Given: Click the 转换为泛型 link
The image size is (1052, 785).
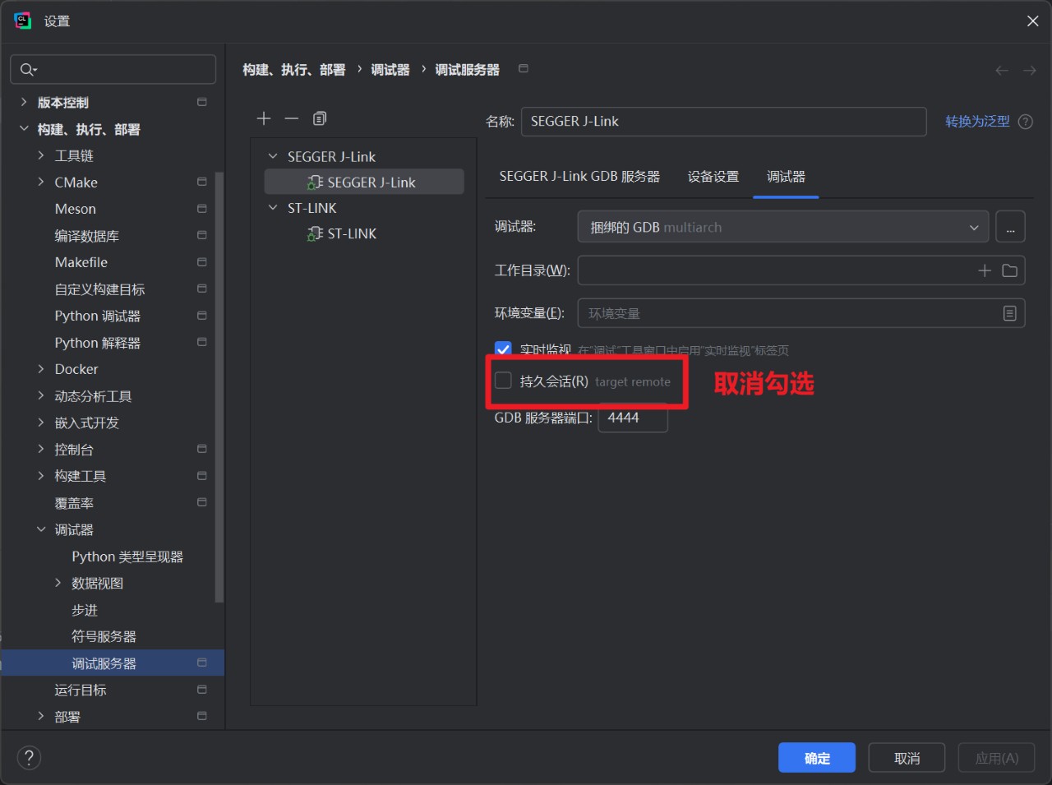Looking at the screenshot, I should [x=977, y=122].
